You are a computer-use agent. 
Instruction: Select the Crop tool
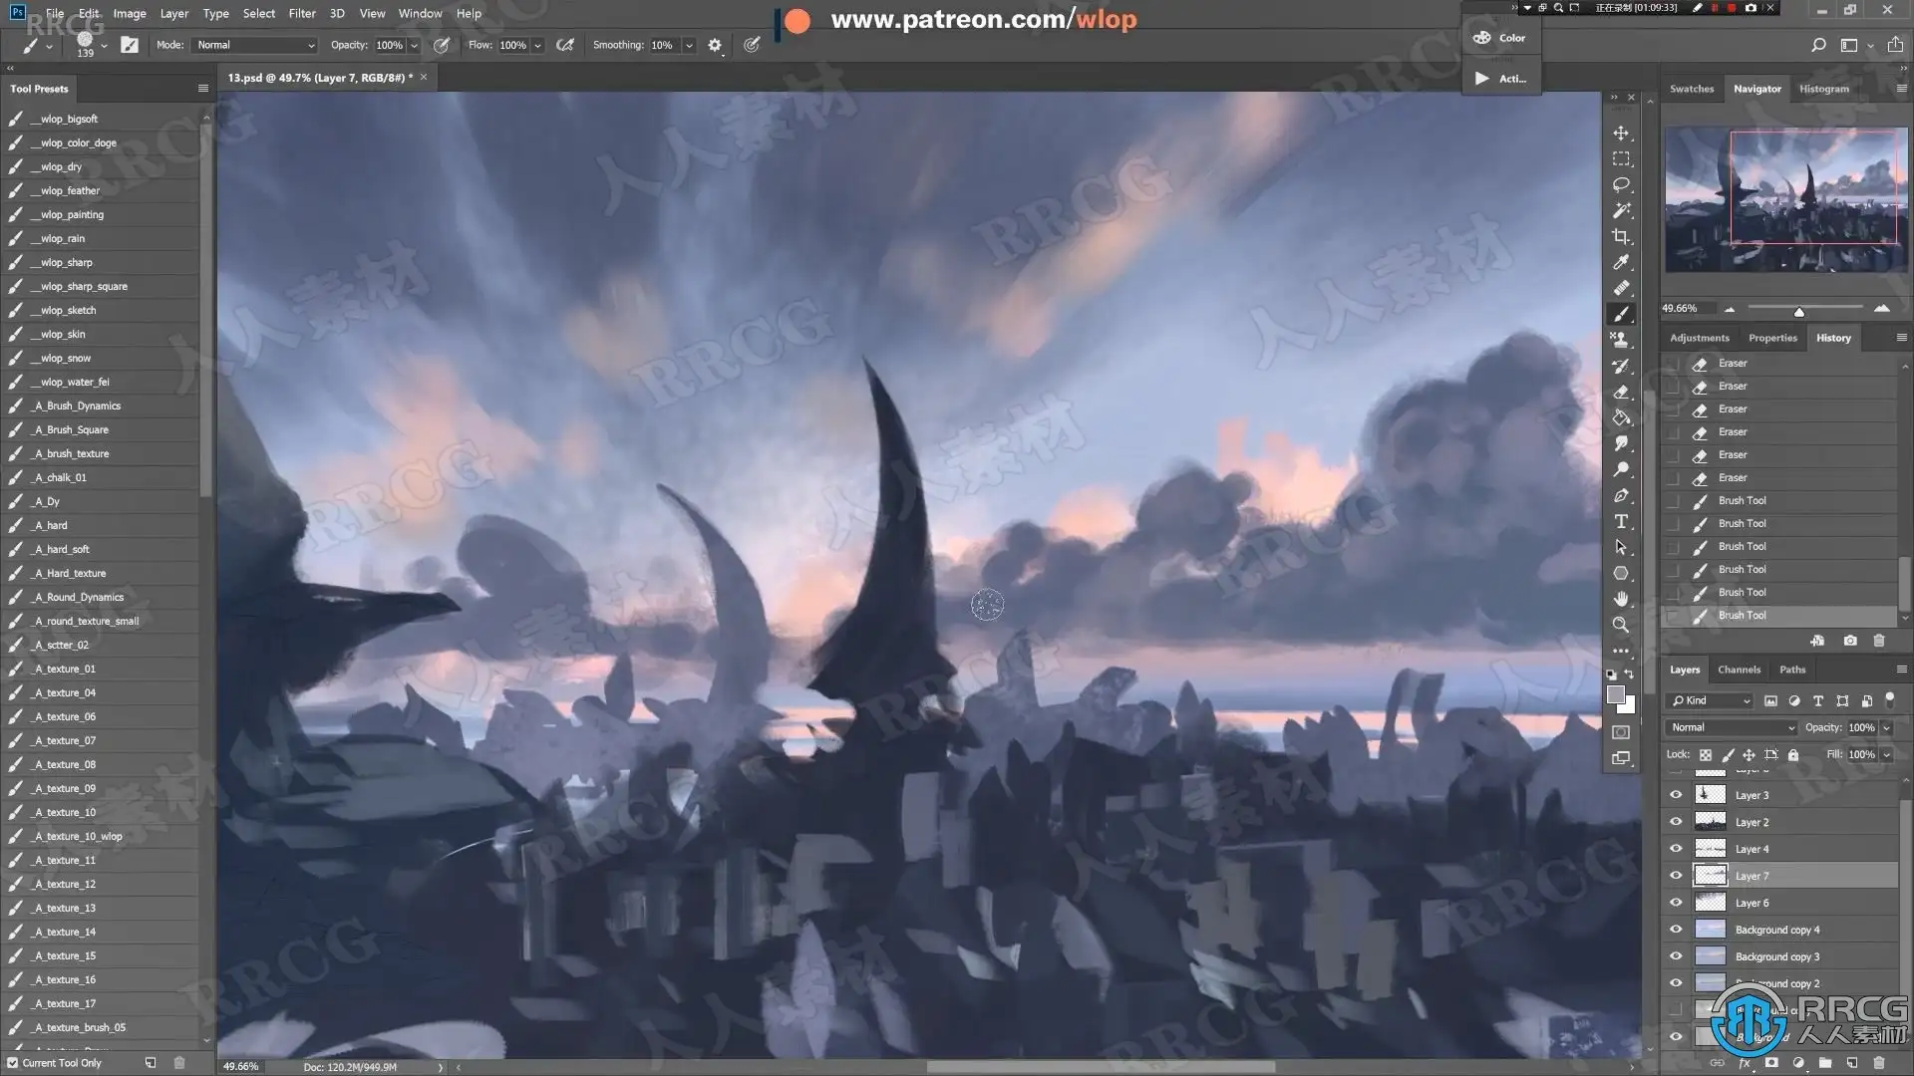click(x=1621, y=237)
